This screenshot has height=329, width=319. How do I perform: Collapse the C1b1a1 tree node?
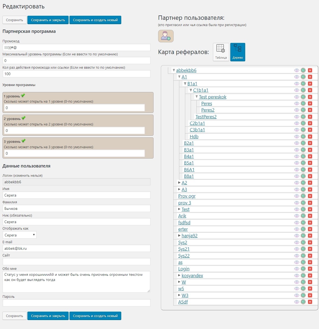tap(191, 90)
